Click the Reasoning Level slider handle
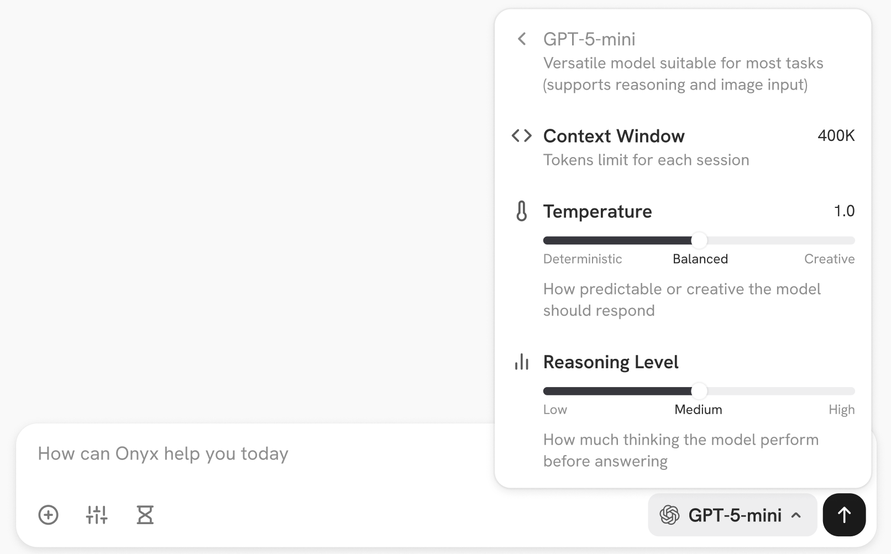Image resolution: width=891 pixels, height=554 pixels. pyautogui.click(x=699, y=391)
